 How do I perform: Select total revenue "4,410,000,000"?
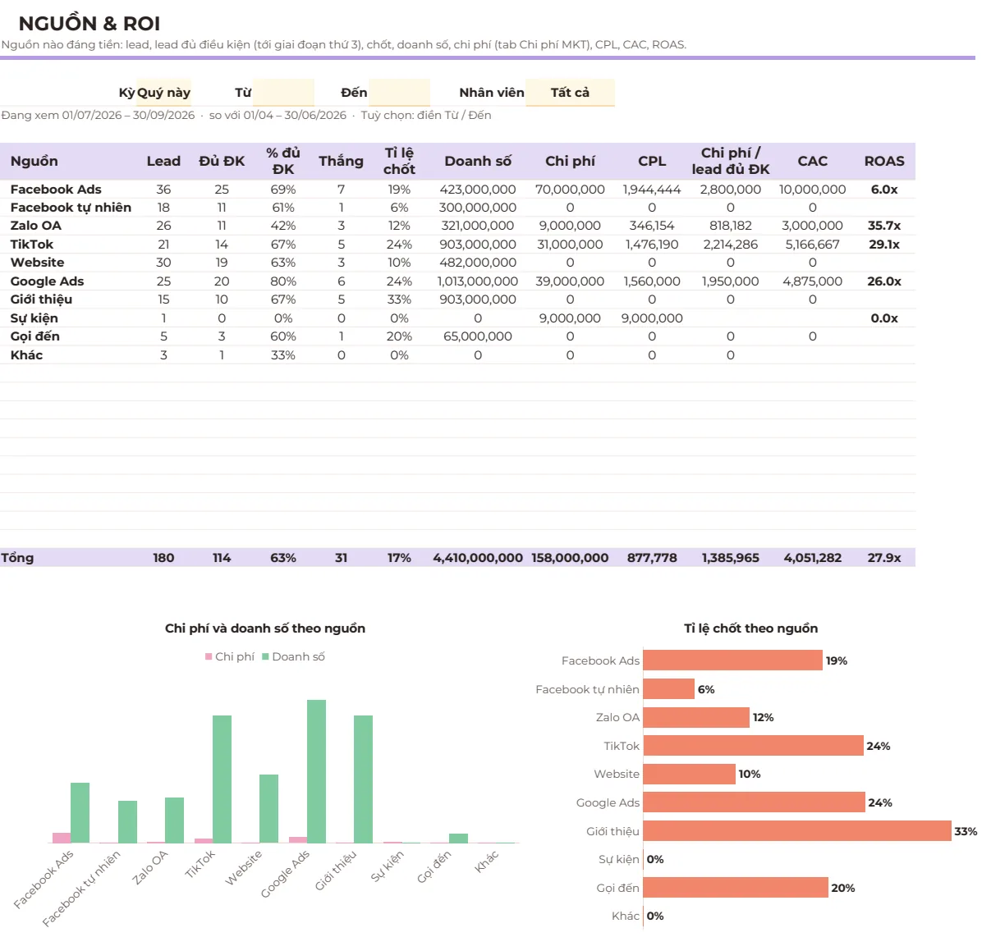[x=478, y=558]
